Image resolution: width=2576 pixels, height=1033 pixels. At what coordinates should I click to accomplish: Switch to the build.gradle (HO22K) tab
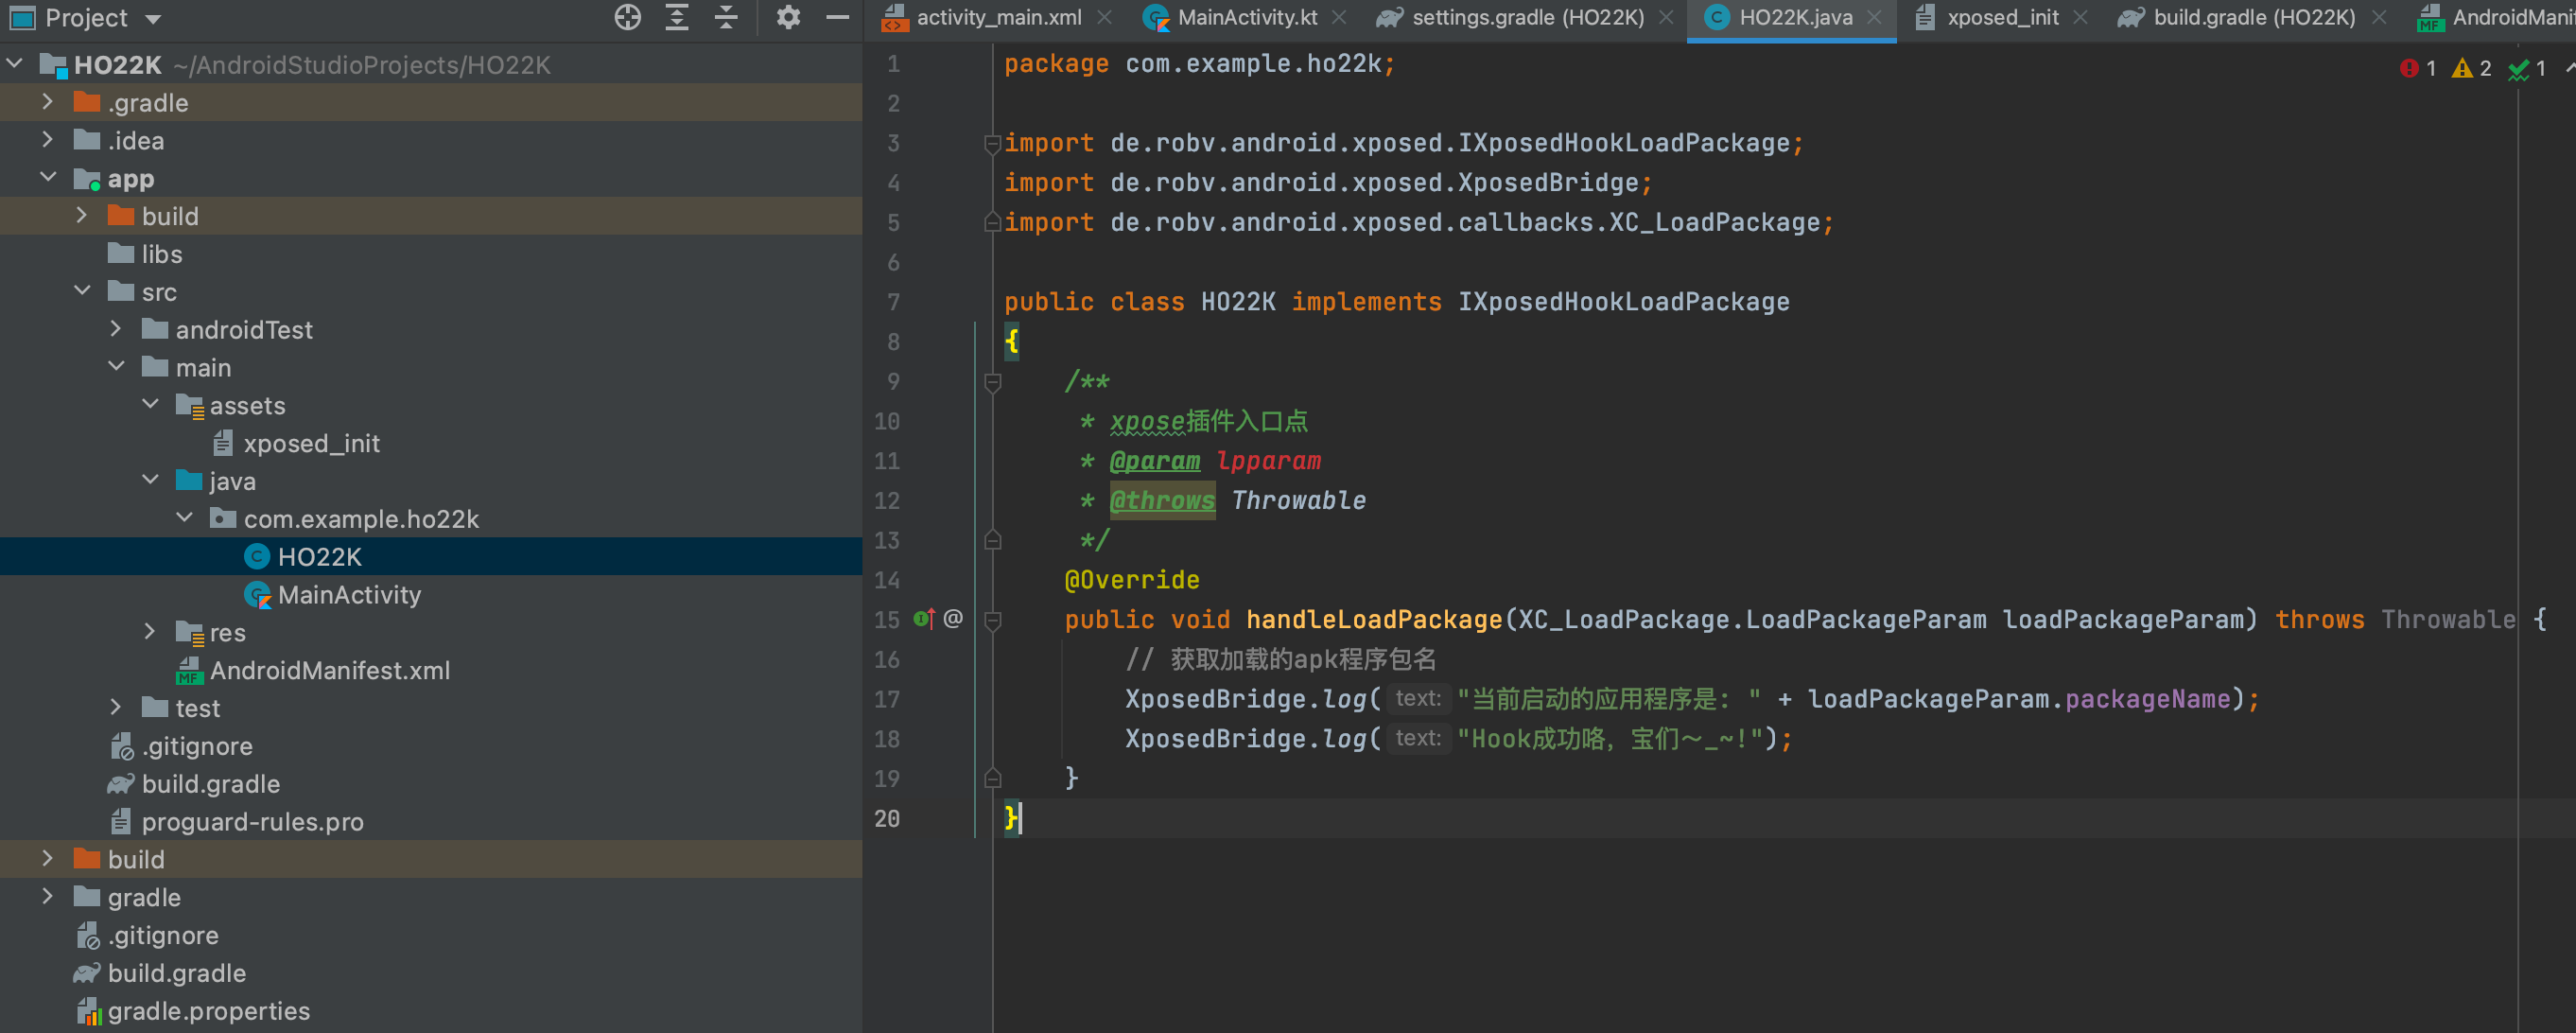pos(2254,17)
